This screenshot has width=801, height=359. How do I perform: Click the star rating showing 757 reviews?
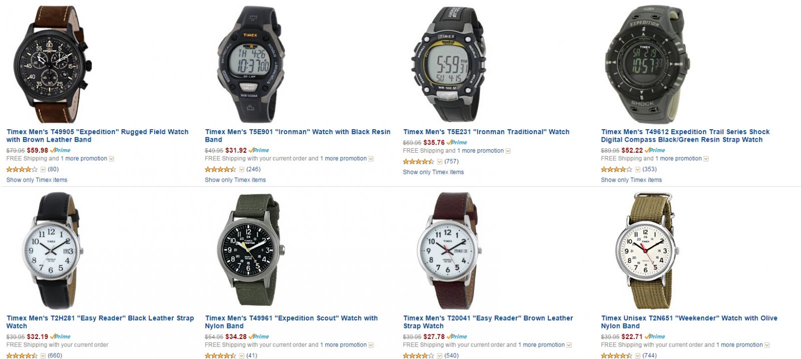419,162
